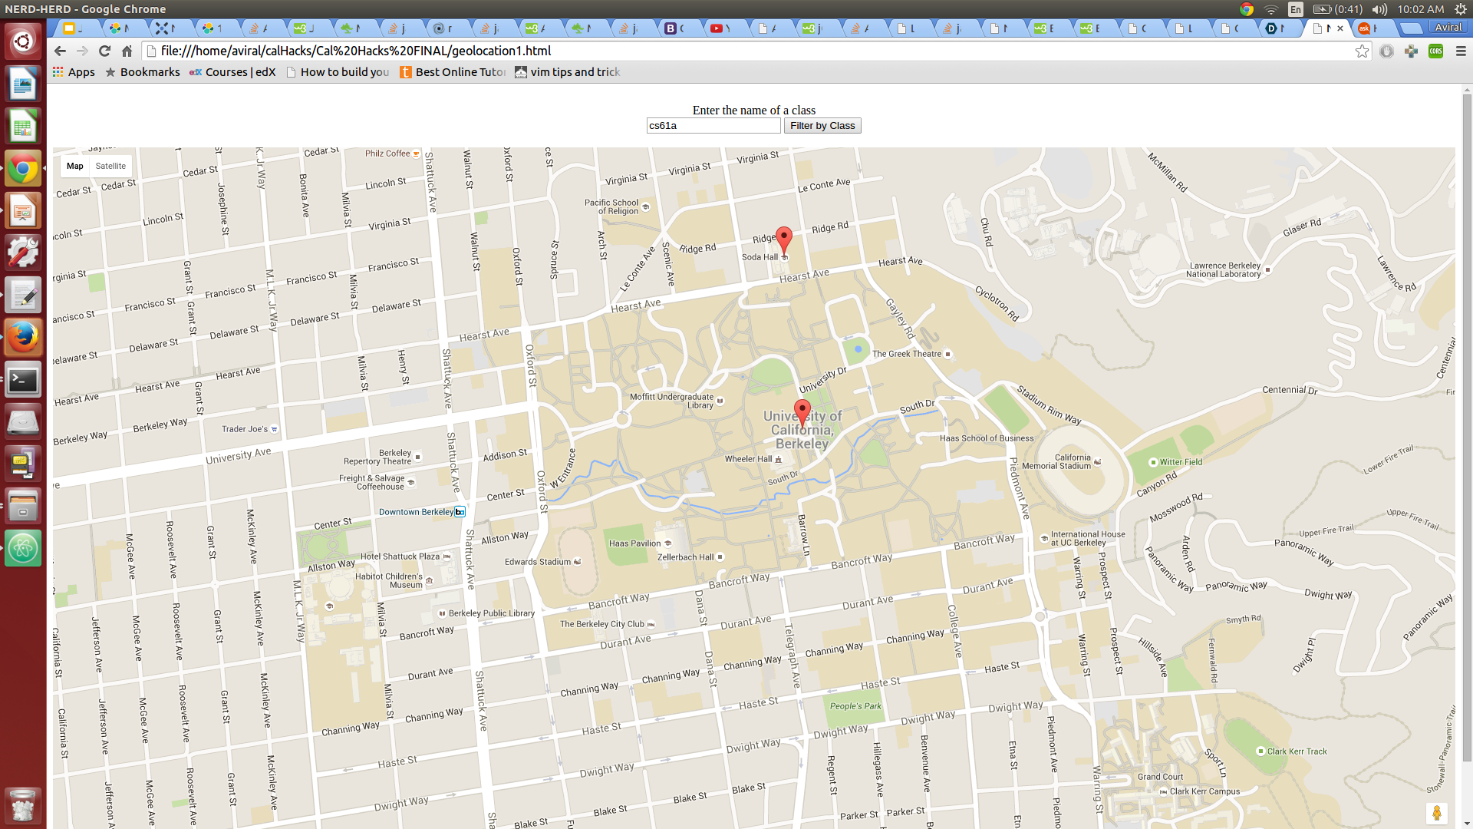Open the Courses | edX bookmark
The height and width of the screenshot is (829, 1473).
[x=232, y=72]
